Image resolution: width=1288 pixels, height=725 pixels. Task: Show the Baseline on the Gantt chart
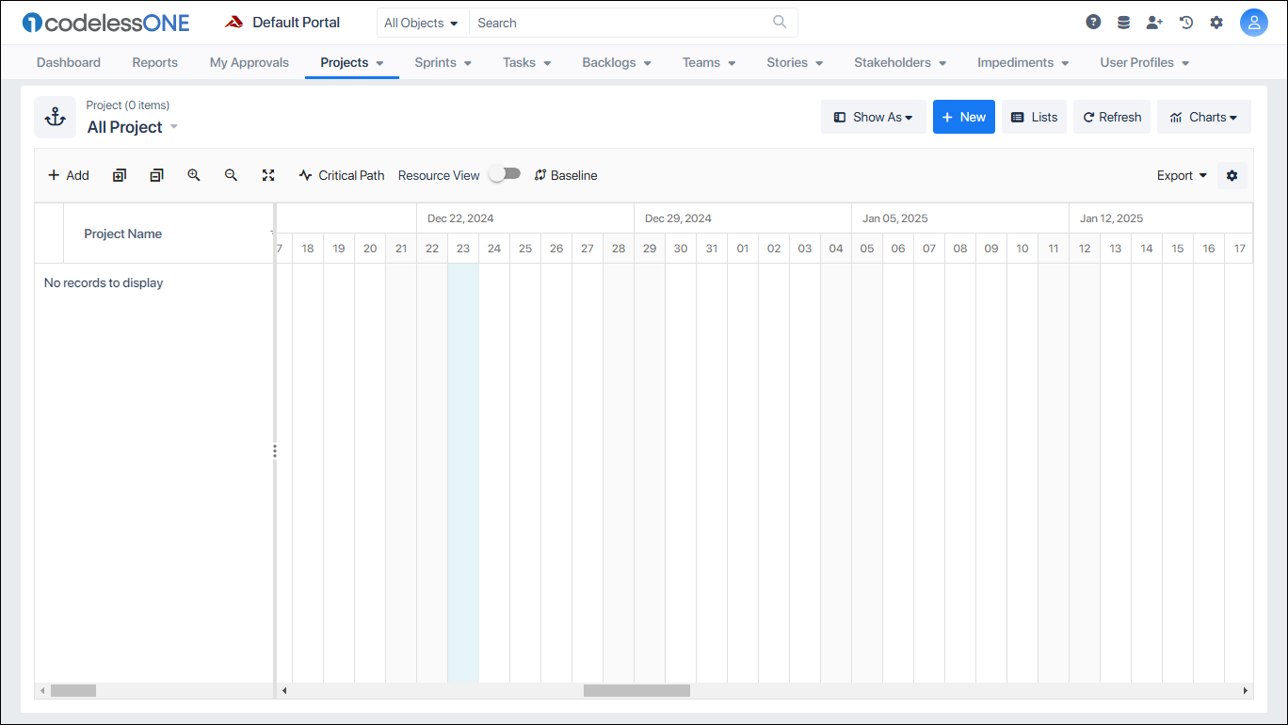565,175
